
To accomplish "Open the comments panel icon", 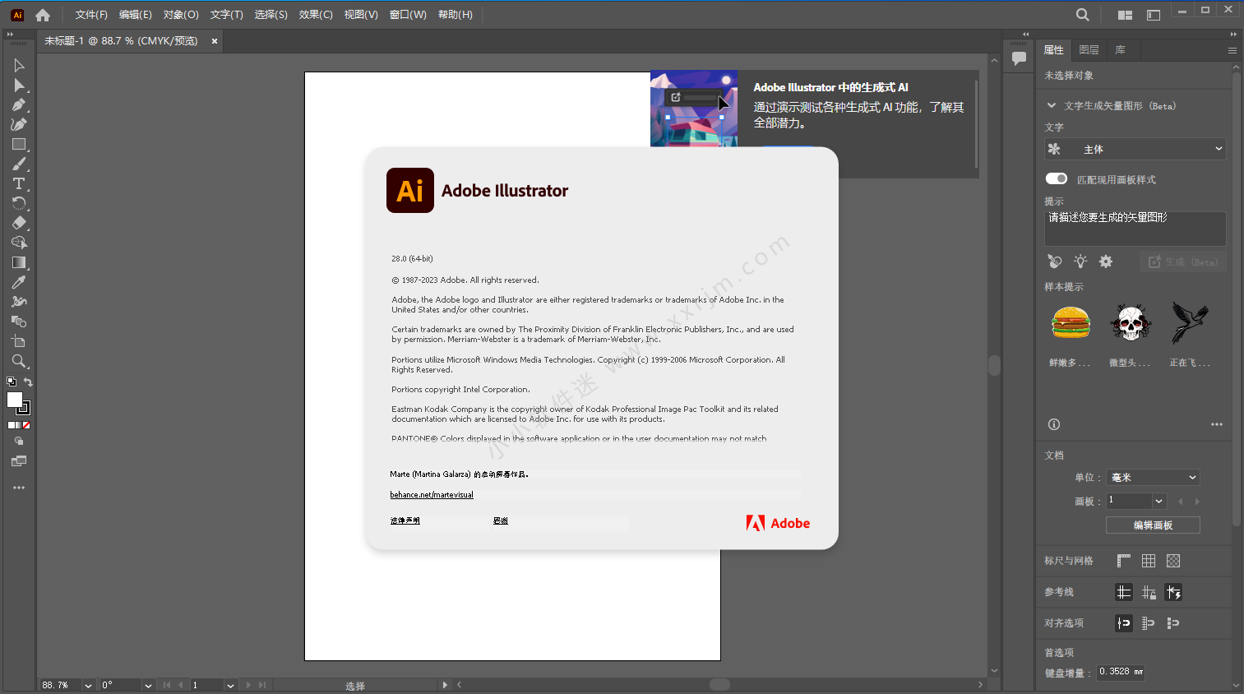I will [x=1019, y=58].
